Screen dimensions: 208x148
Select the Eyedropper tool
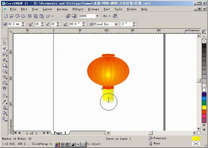pyautogui.click(x=5, y=102)
